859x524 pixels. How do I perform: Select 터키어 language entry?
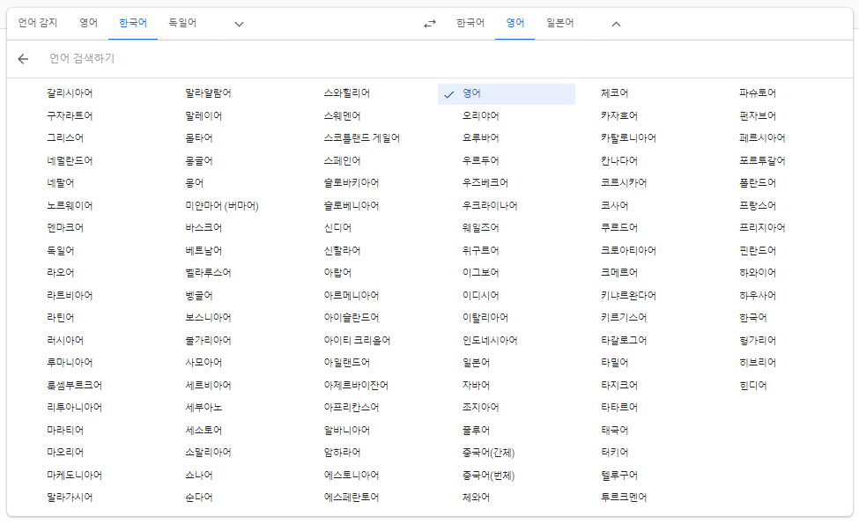point(615,453)
